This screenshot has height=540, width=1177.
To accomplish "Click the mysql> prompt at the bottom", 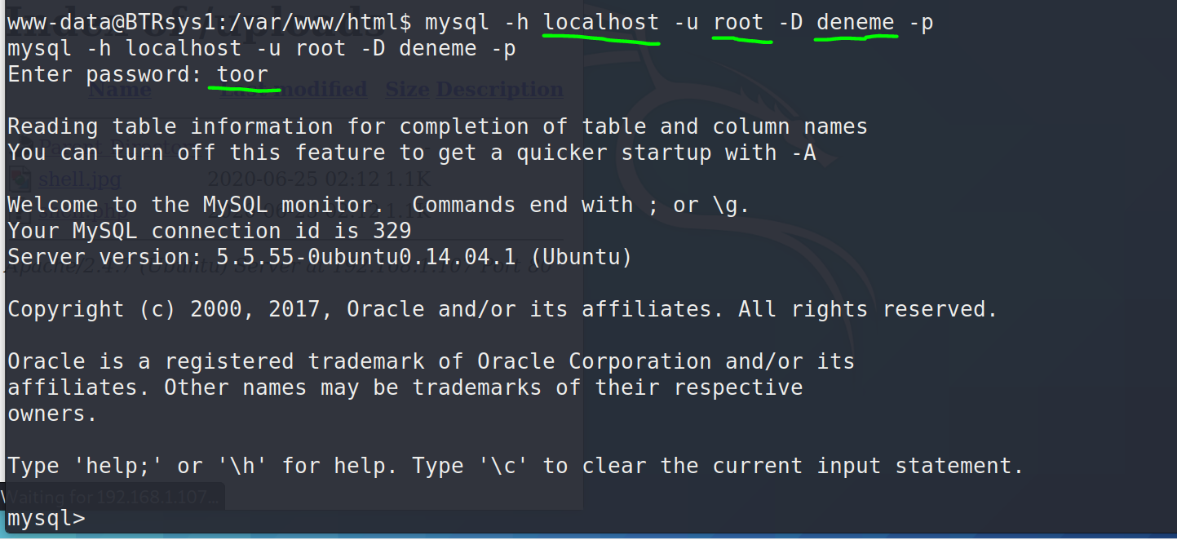I will click(x=46, y=519).
